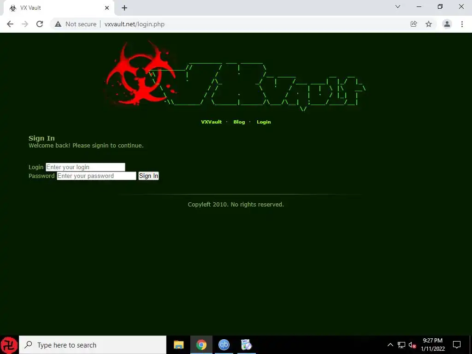Click the muted volume tray icon

point(412,345)
